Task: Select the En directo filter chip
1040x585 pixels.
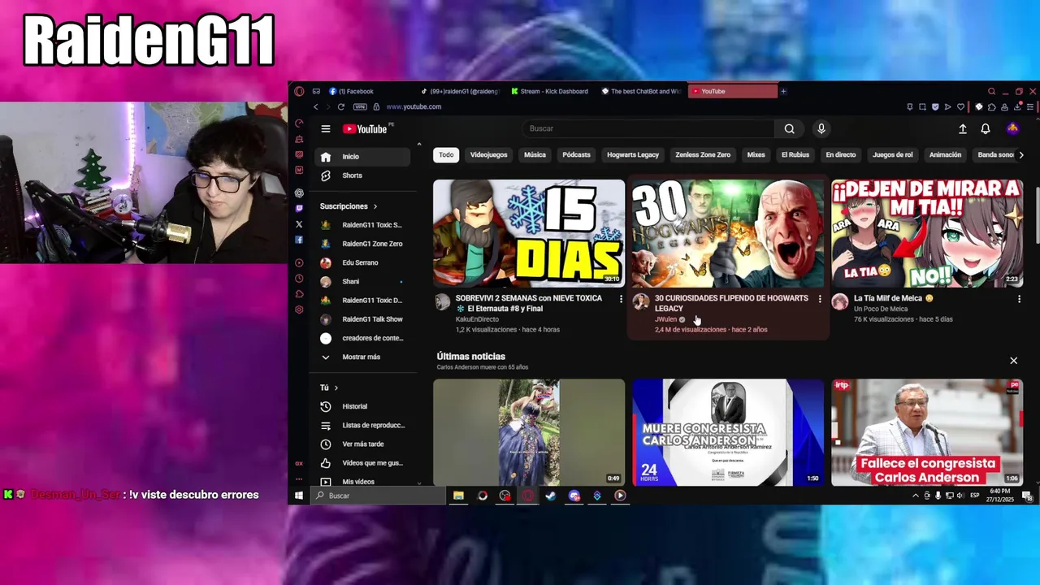Action: click(841, 154)
